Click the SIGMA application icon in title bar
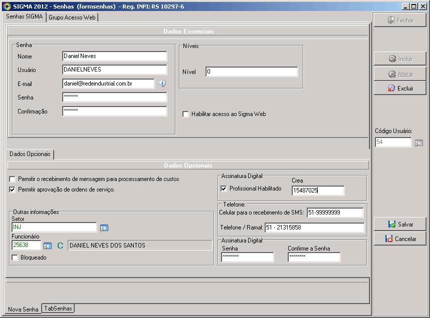The height and width of the screenshot is (318, 430). 7,6
